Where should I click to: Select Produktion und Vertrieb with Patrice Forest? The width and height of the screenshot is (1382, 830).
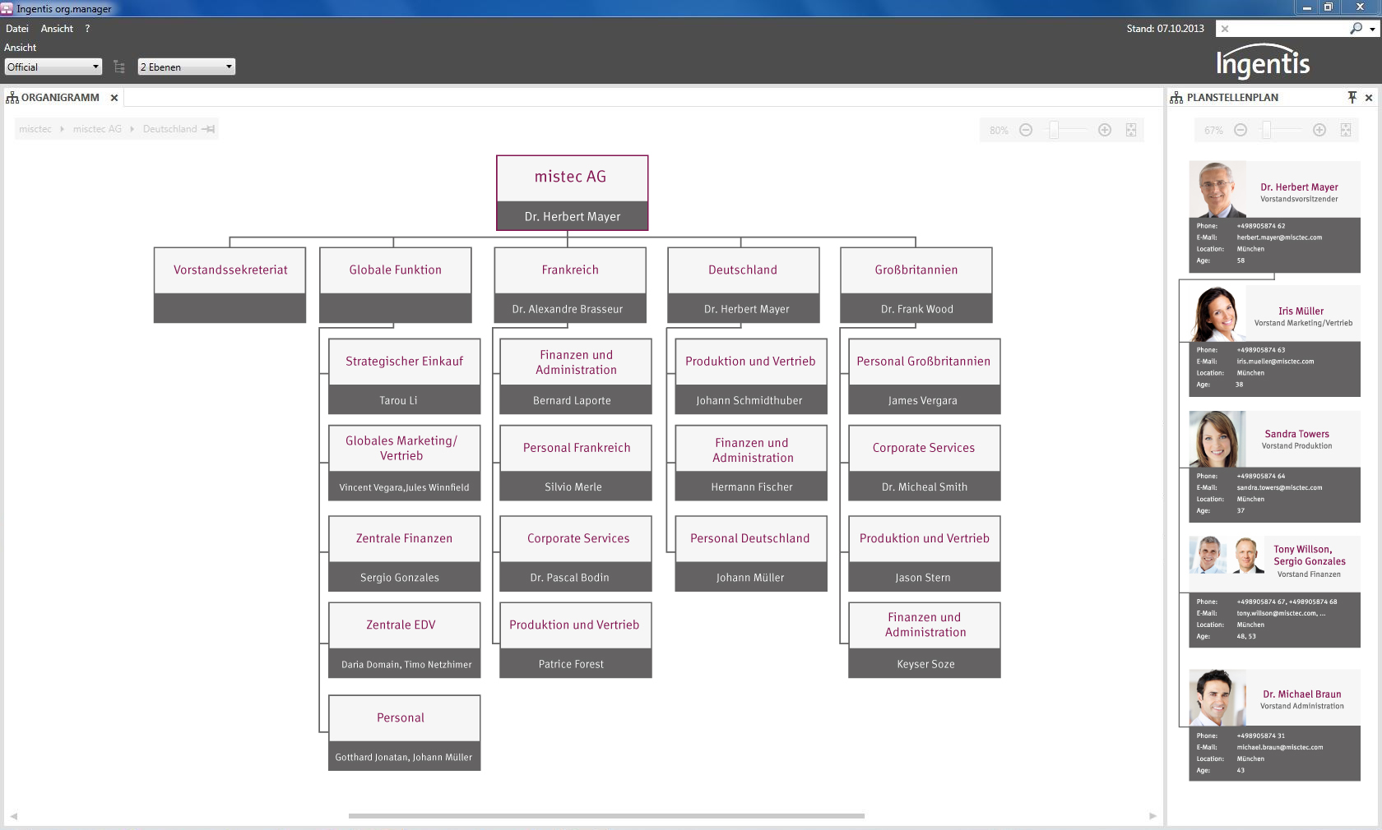click(576, 640)
